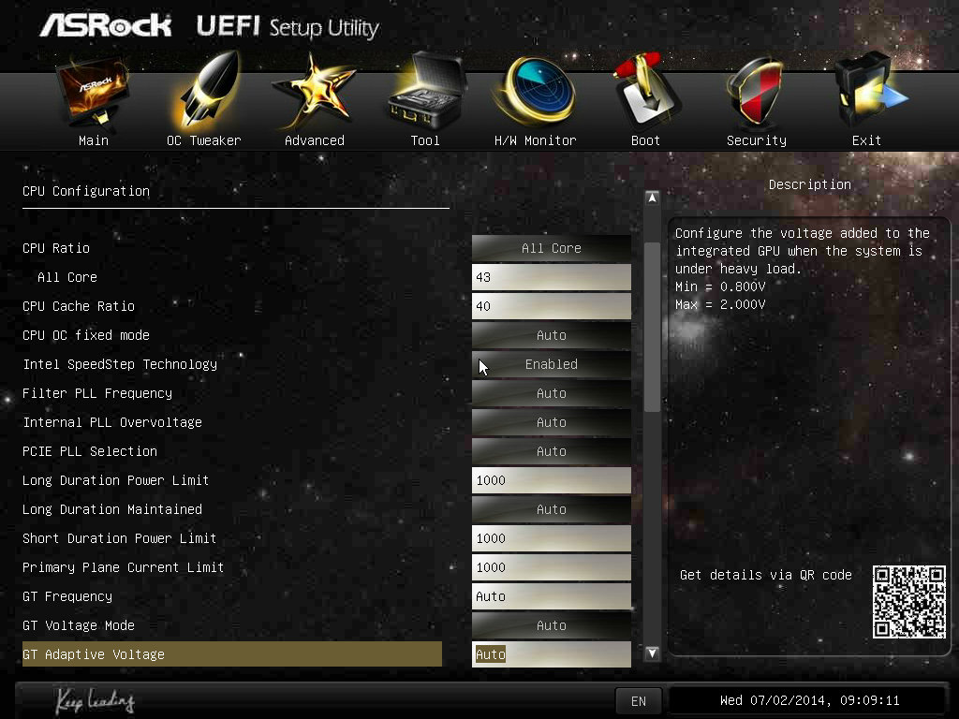Screen dimensions: 959x719
Task: Edit the GT Frequency Auto field
Action: (x=551, y=596)
